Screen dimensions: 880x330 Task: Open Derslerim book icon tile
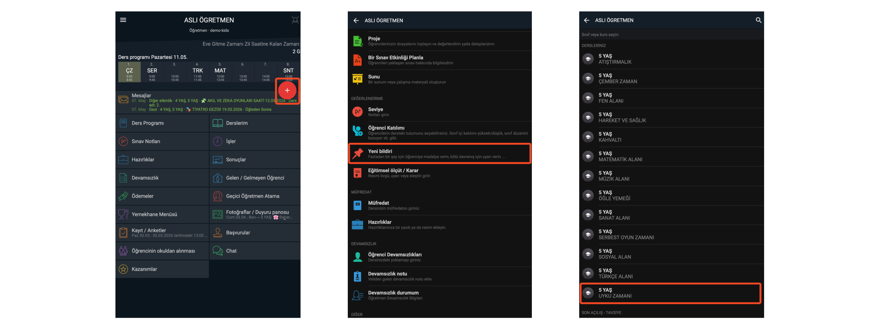(255, 123)
